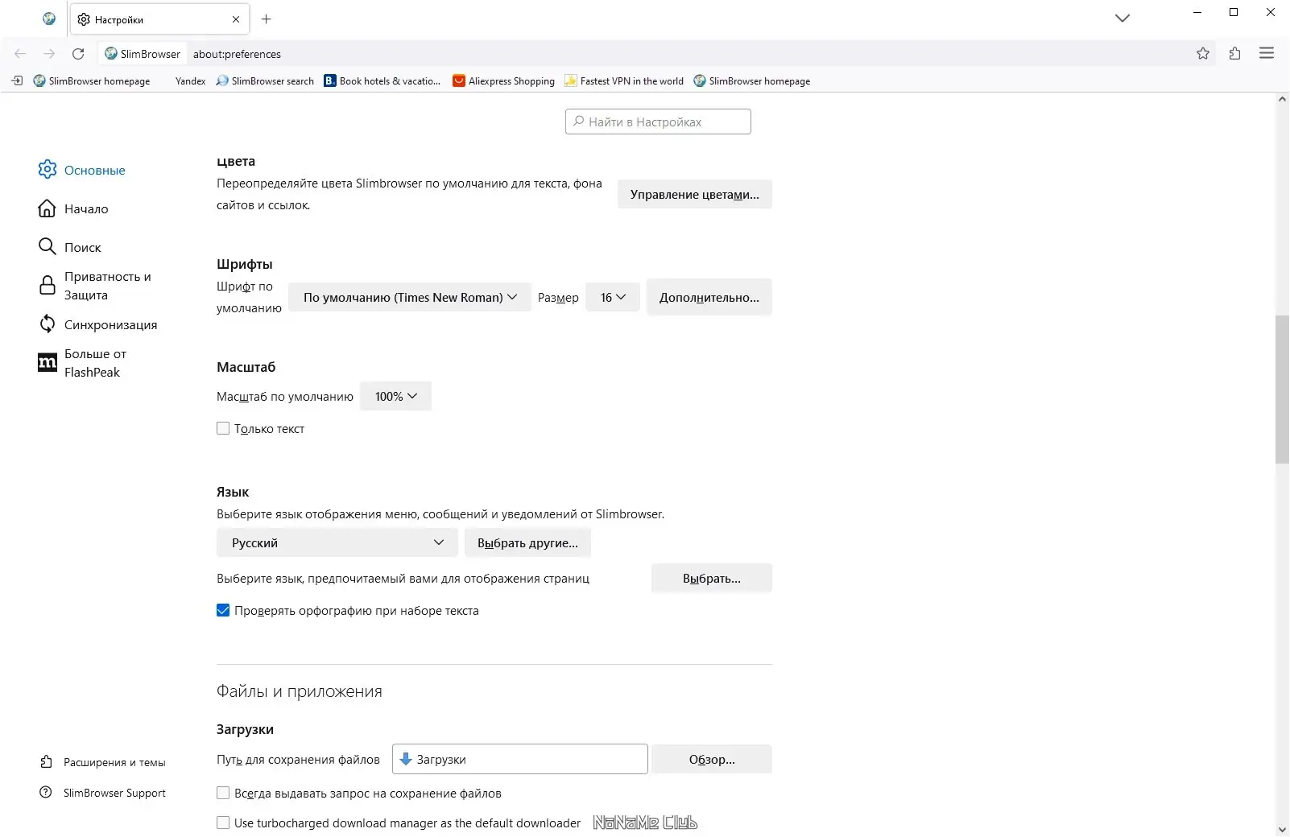Viewport: 1290px width, 837px height.
Task: Enable the Только текст checkbox
Action: click(222, 428)
